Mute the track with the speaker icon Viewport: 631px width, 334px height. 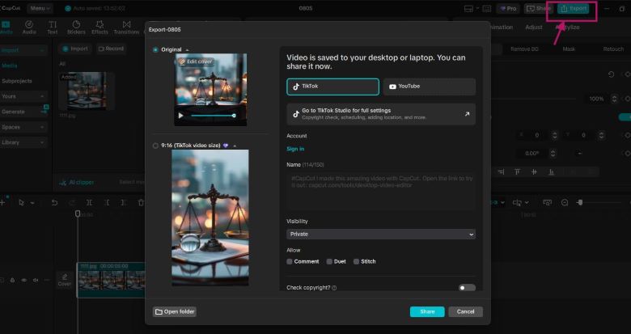[36, 280]
